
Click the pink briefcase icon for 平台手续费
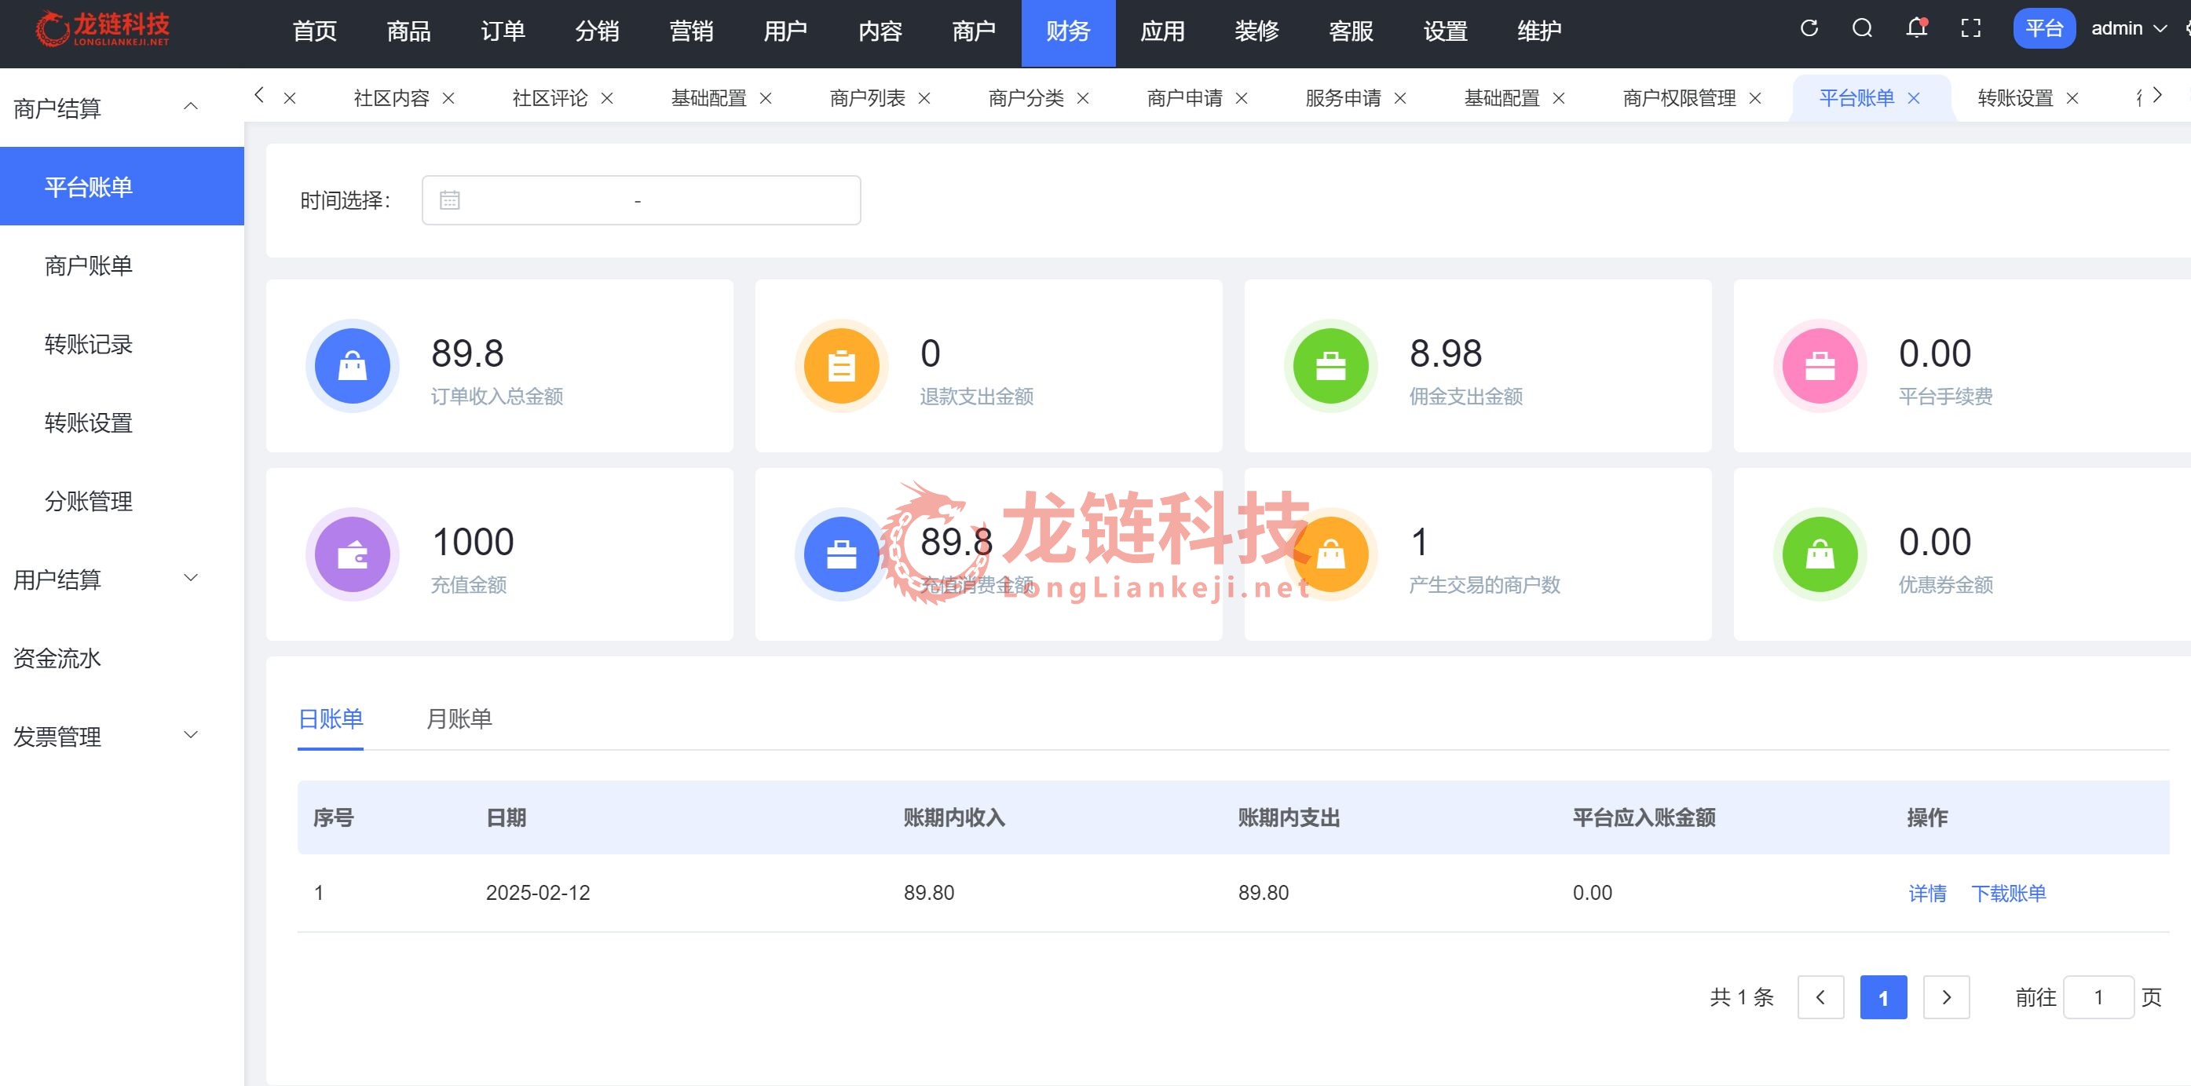[1820, 367]
